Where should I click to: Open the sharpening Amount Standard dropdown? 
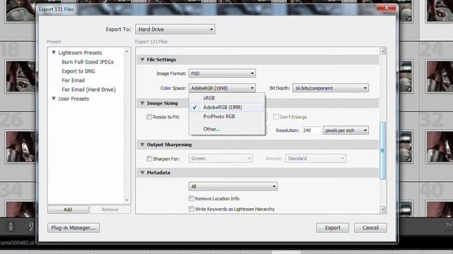pos(316,158)
